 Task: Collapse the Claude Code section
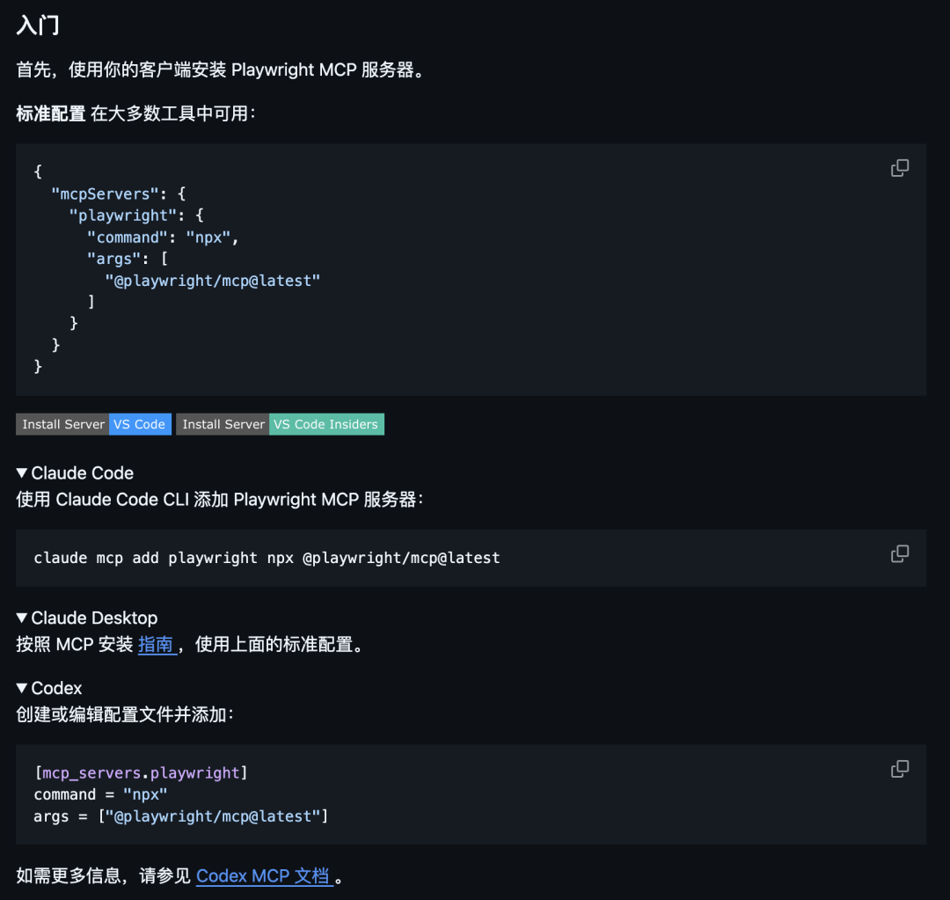[75, 472]
